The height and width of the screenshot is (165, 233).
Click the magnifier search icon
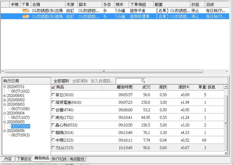coord(143,81)
